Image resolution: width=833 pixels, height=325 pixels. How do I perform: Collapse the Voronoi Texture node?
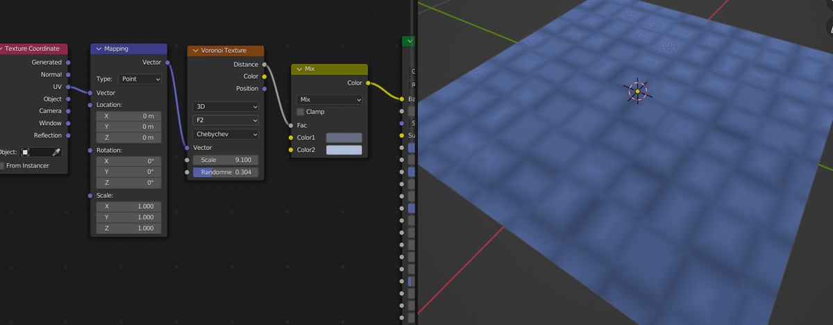[x=195, y=51]
